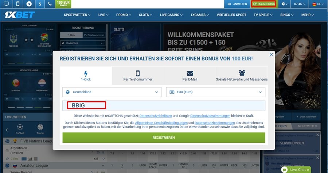Open the Promo menu
Image resolution: width=328 pixels, height=173 pixels.
[124, 15]
